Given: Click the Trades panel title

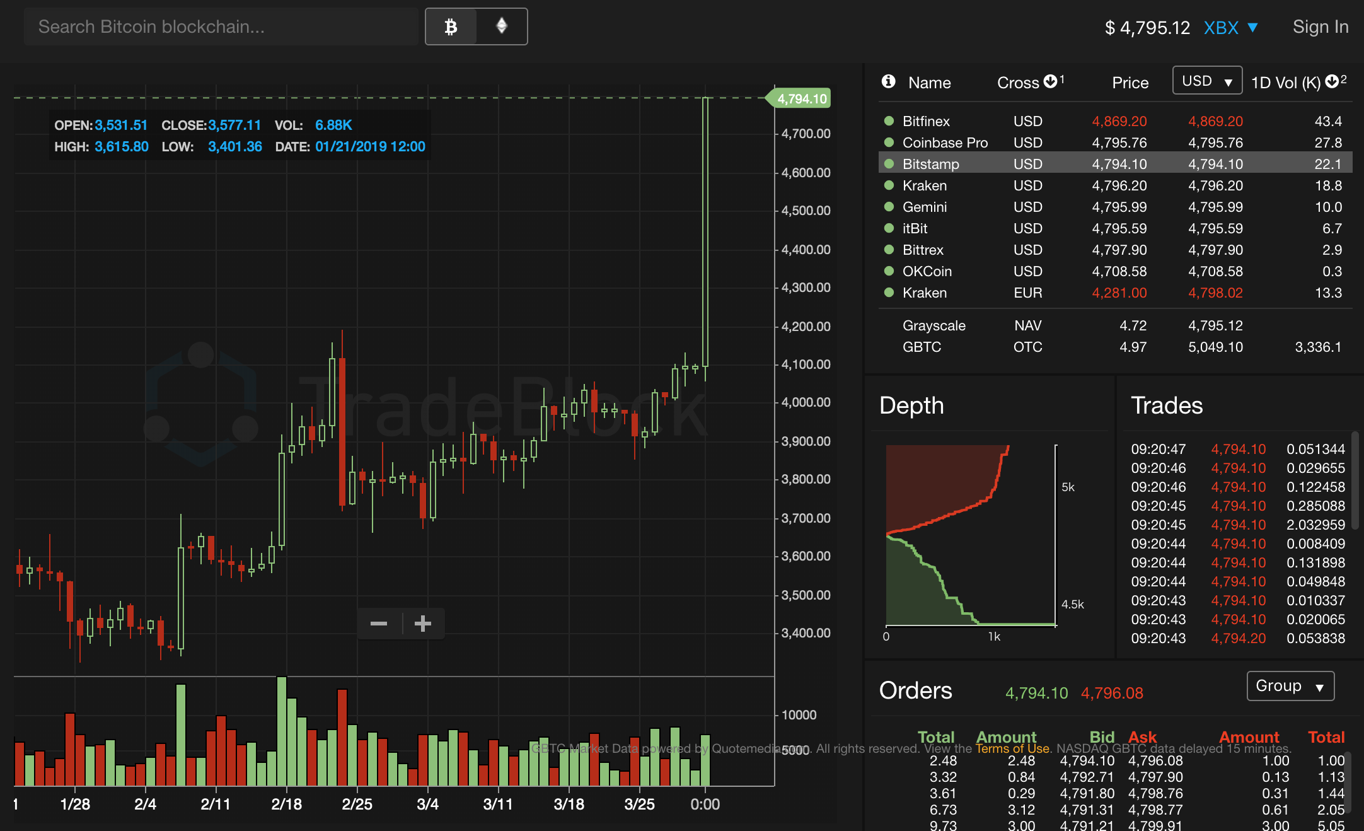Looking at the screenshot, I should point(1167,405).
